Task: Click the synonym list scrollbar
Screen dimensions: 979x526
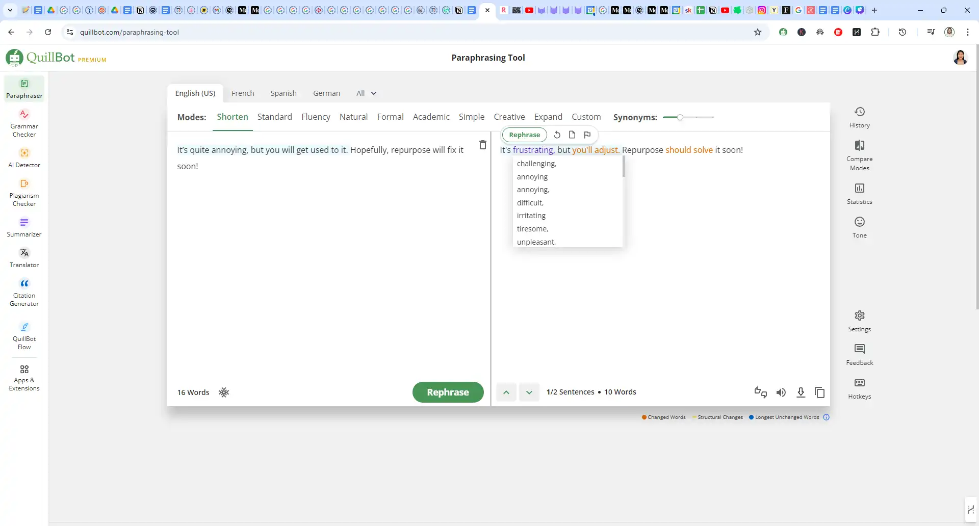Action: click(x=623, y=166)
